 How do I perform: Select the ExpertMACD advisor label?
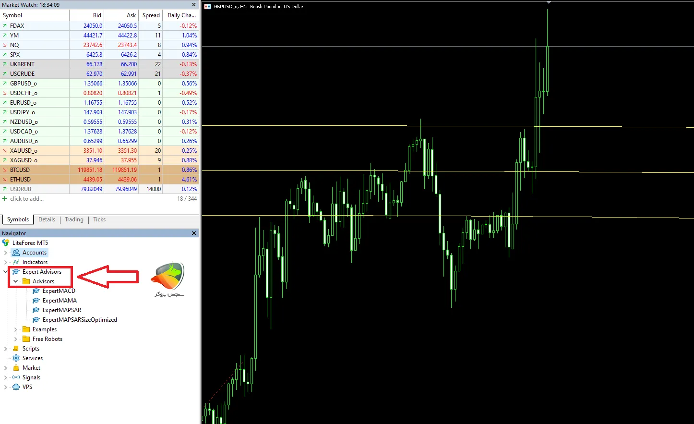(x=59, y=291)
